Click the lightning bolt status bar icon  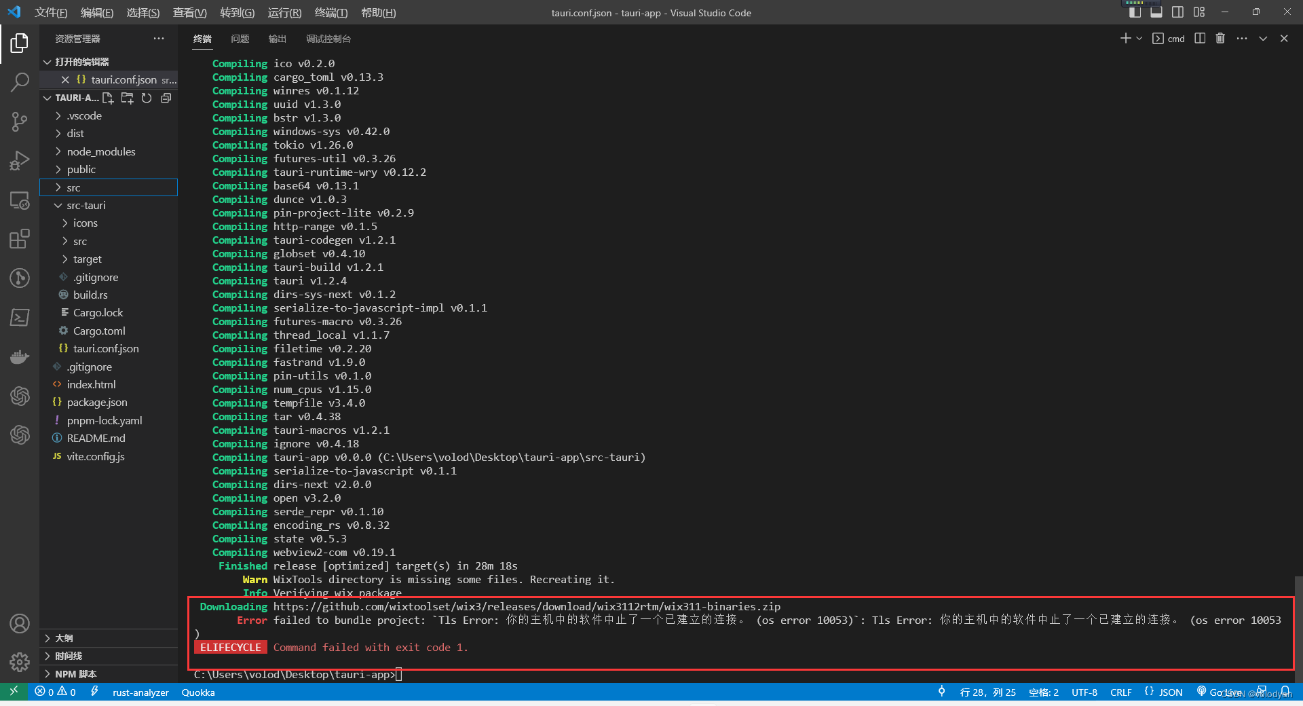[94, 692]
